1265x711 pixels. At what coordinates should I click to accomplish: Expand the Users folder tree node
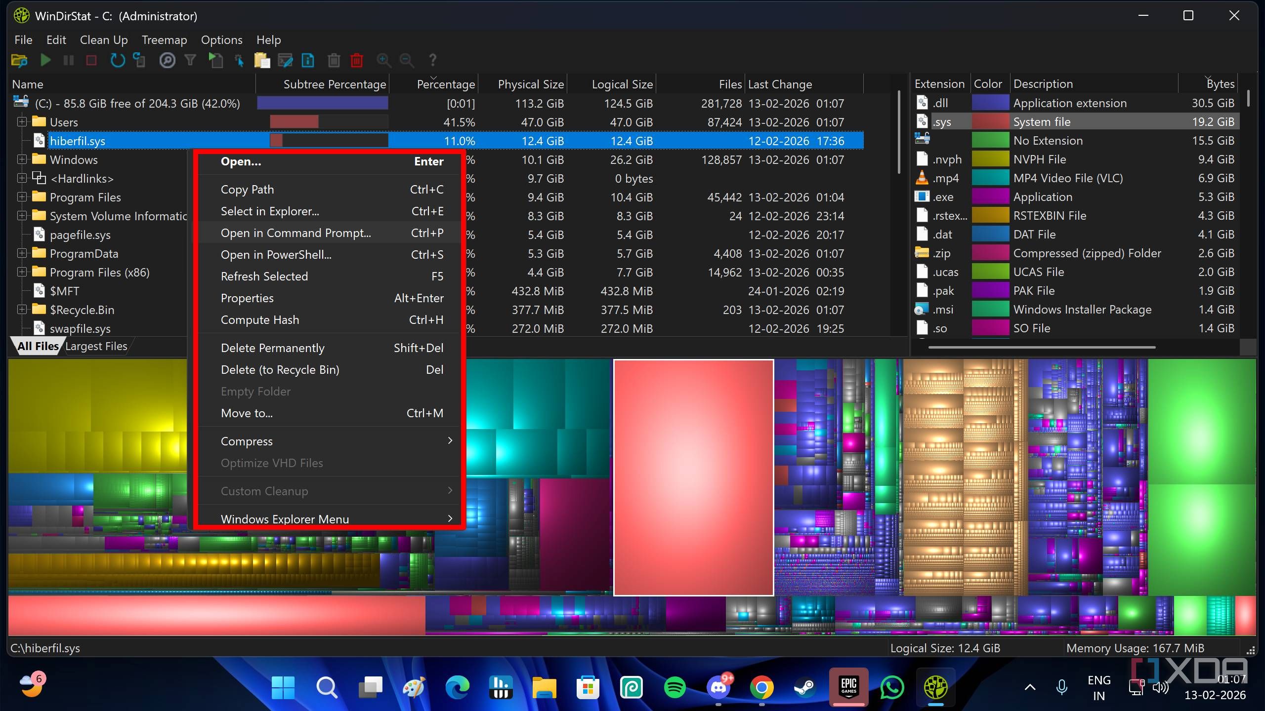(x=22, y=121)
